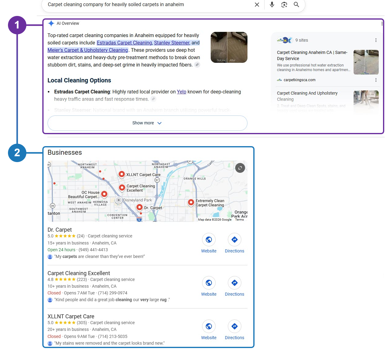
Task: Clear the search box with X icon
Action: point(257,5)
